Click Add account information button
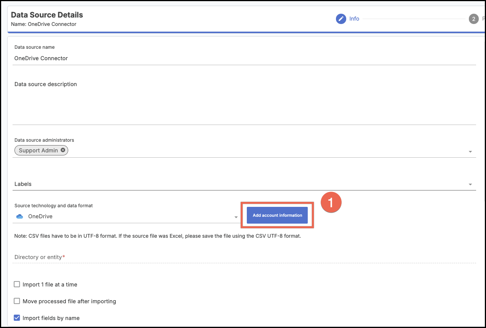The image size is (486, 328). pos(277,215)
